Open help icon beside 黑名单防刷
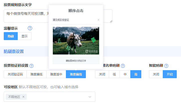The height and width of the screenshot is (107, 181). (x=123, y=66)
